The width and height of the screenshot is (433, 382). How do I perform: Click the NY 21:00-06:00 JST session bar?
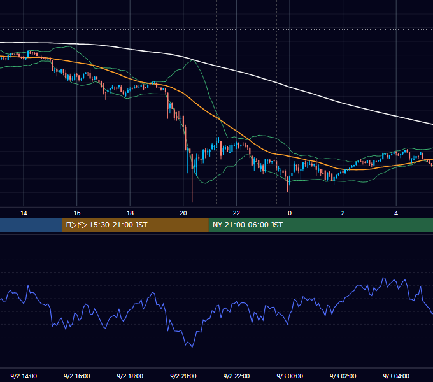click(x=320, y=225)
